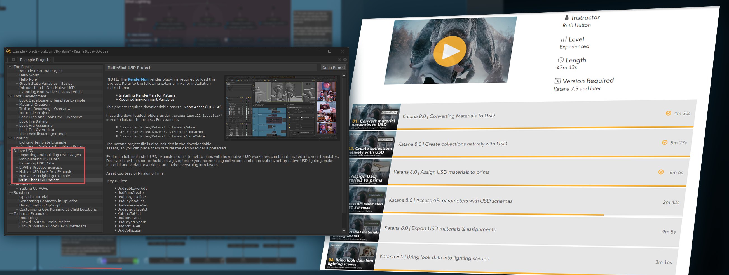This screenshot has width=729, height=275.
Task: Open lesson 01 Convert material networks thumbnail
Action: pyautogui.click(x=375, y=117)
